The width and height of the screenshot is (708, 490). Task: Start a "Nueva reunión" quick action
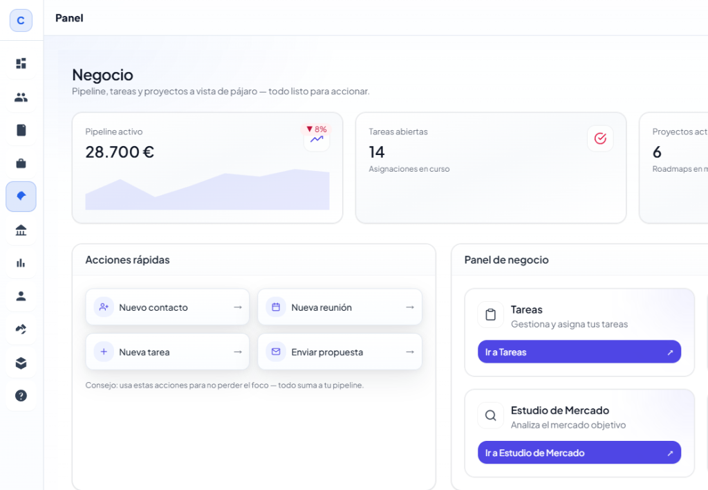(339, 307)
